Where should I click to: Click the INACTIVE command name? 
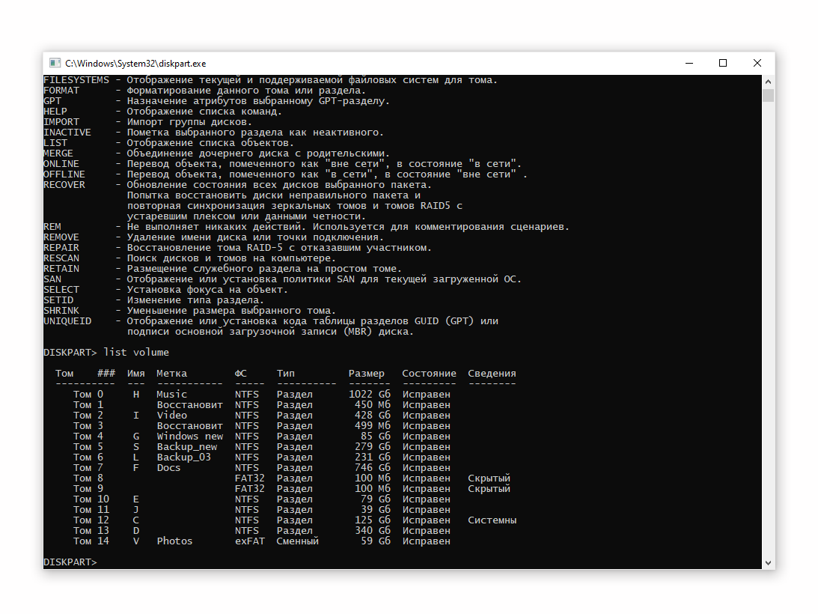[x=67, y=132]
